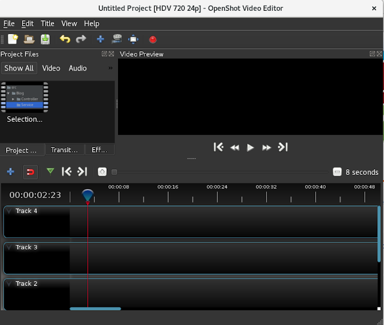Open Track 4 menu arrow

9,211
